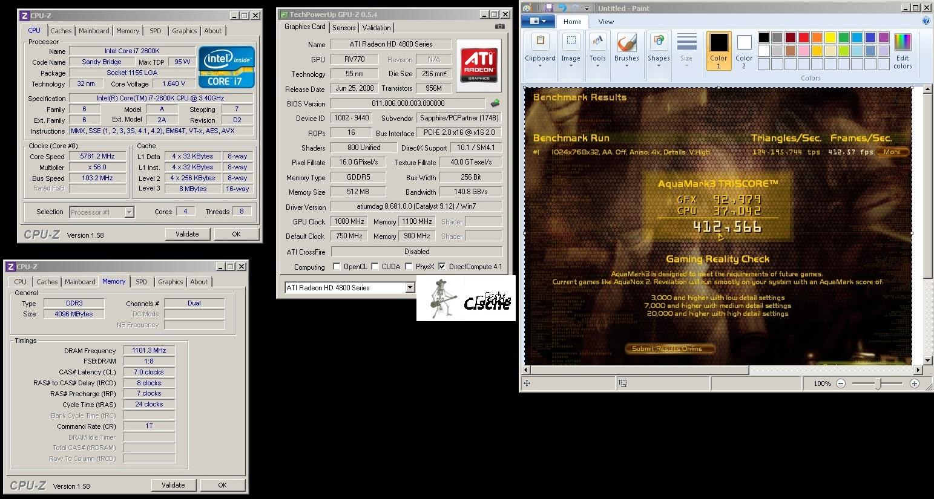This screenshot has width=934, height=499.
Task: Click the Redo arrow in Paint's toolbar
Action: pos(575,8)
